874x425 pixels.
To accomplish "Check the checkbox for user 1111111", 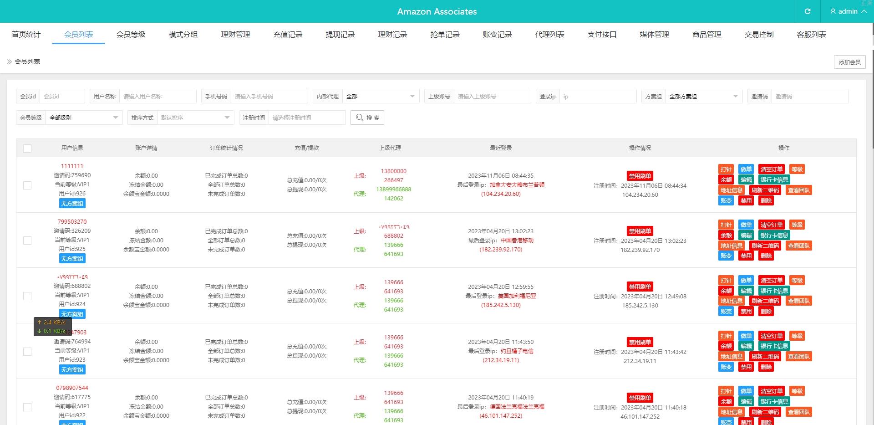I will click(x=27, y=185).
